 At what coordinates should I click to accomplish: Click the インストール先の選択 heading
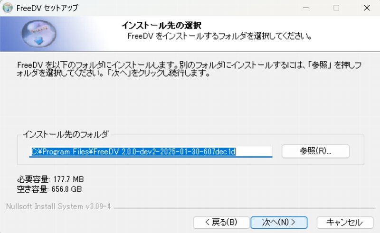tap(161, 25)
